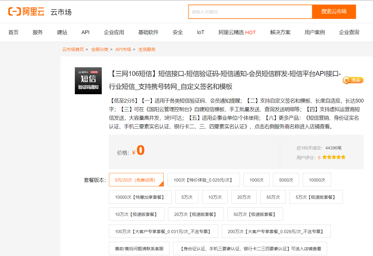The height and width of the screenshot is (256, 373).
Task: Select the 身份证认证 store redirect option
Action: coord(250,249)
